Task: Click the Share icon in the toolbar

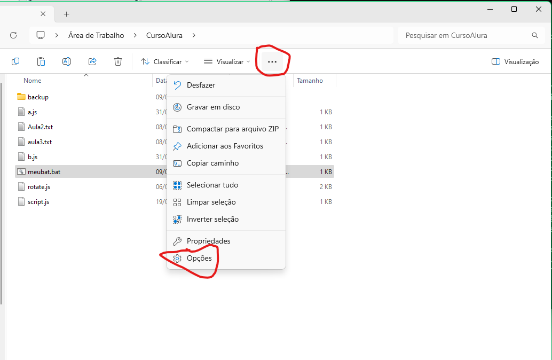Action: click(92, 61)
